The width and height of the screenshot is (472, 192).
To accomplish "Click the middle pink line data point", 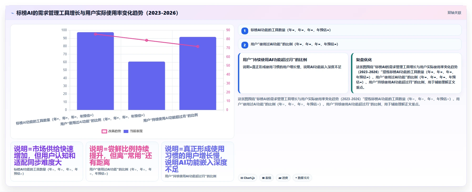I will (x=146, y=40).
